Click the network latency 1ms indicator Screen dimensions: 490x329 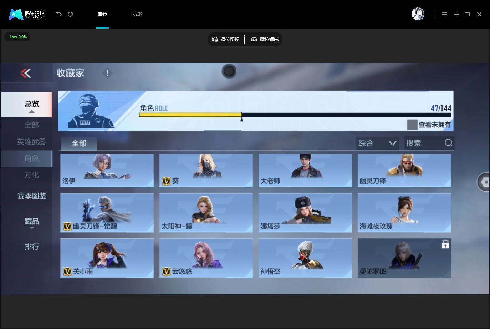[18, 37]
